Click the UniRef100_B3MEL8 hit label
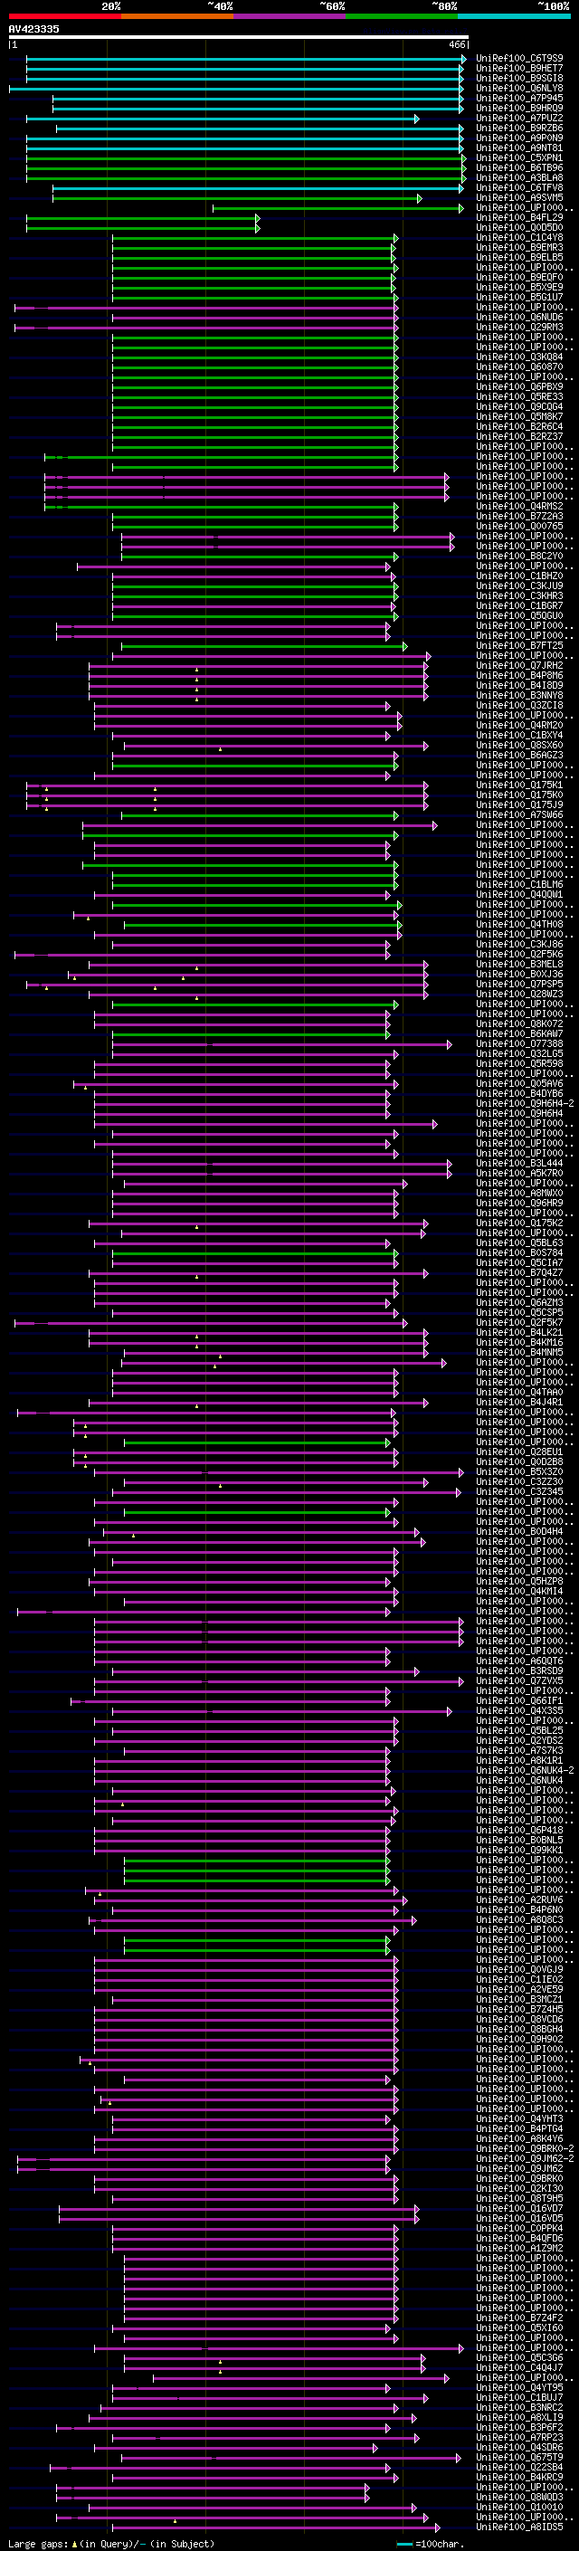Screen dimensions: 579x2551 519,965
